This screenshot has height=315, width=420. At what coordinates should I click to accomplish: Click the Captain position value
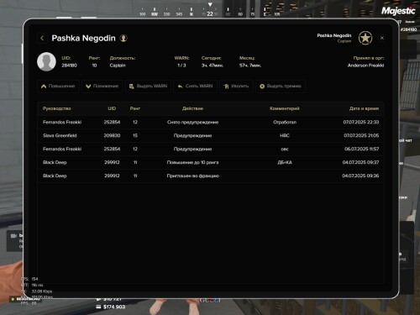[x=118, y=66]
